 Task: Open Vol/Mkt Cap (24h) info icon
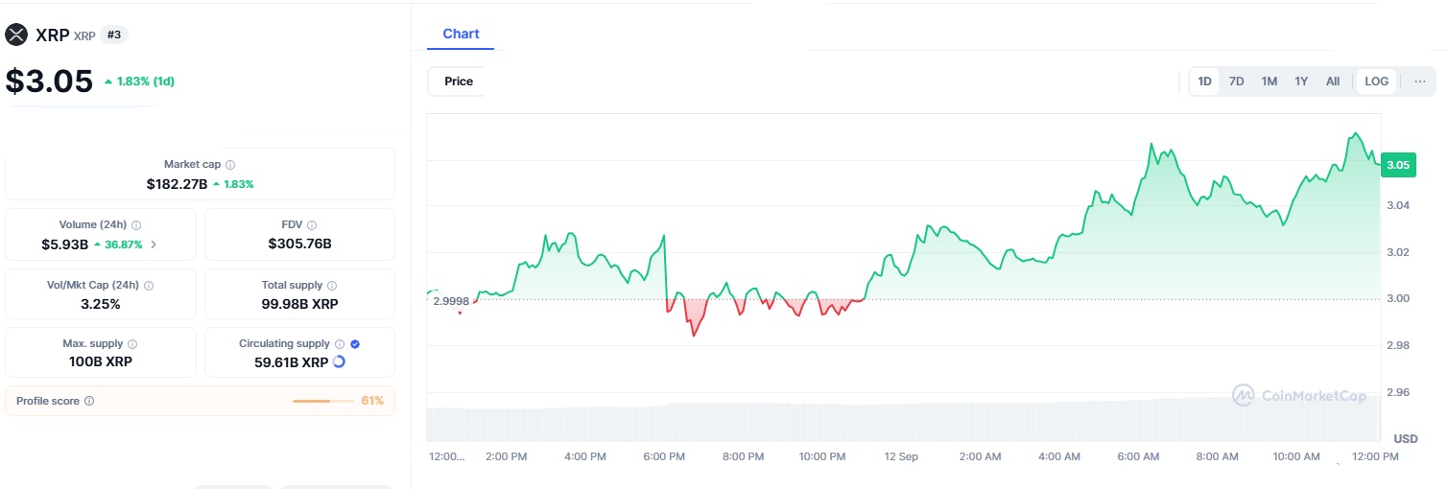(x=149, y=285)
